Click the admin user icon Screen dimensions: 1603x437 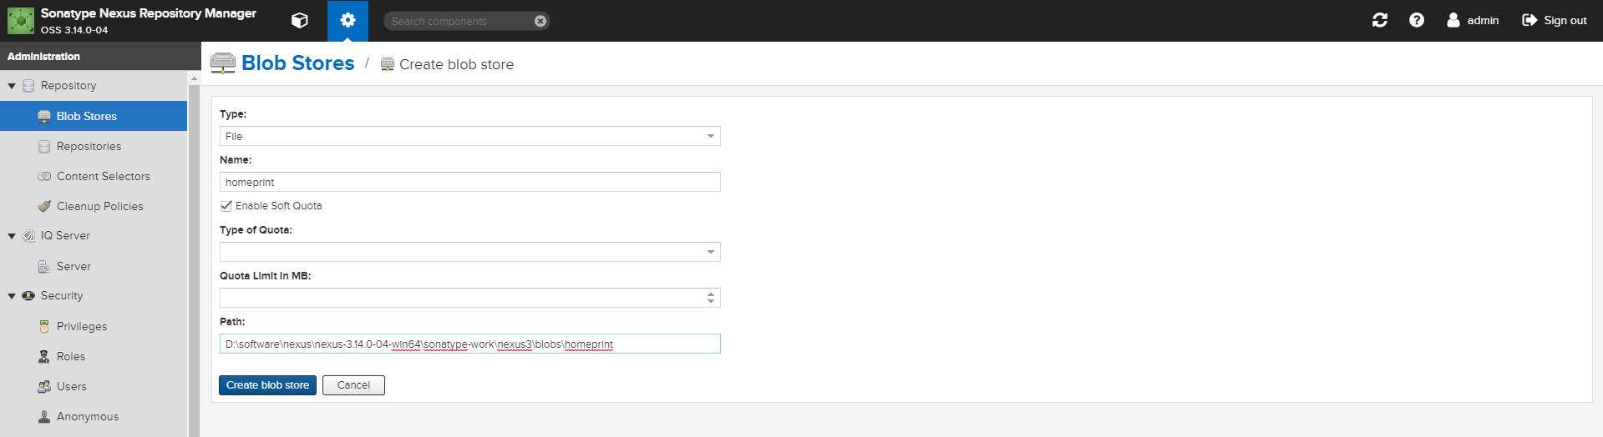(1453, 20)
